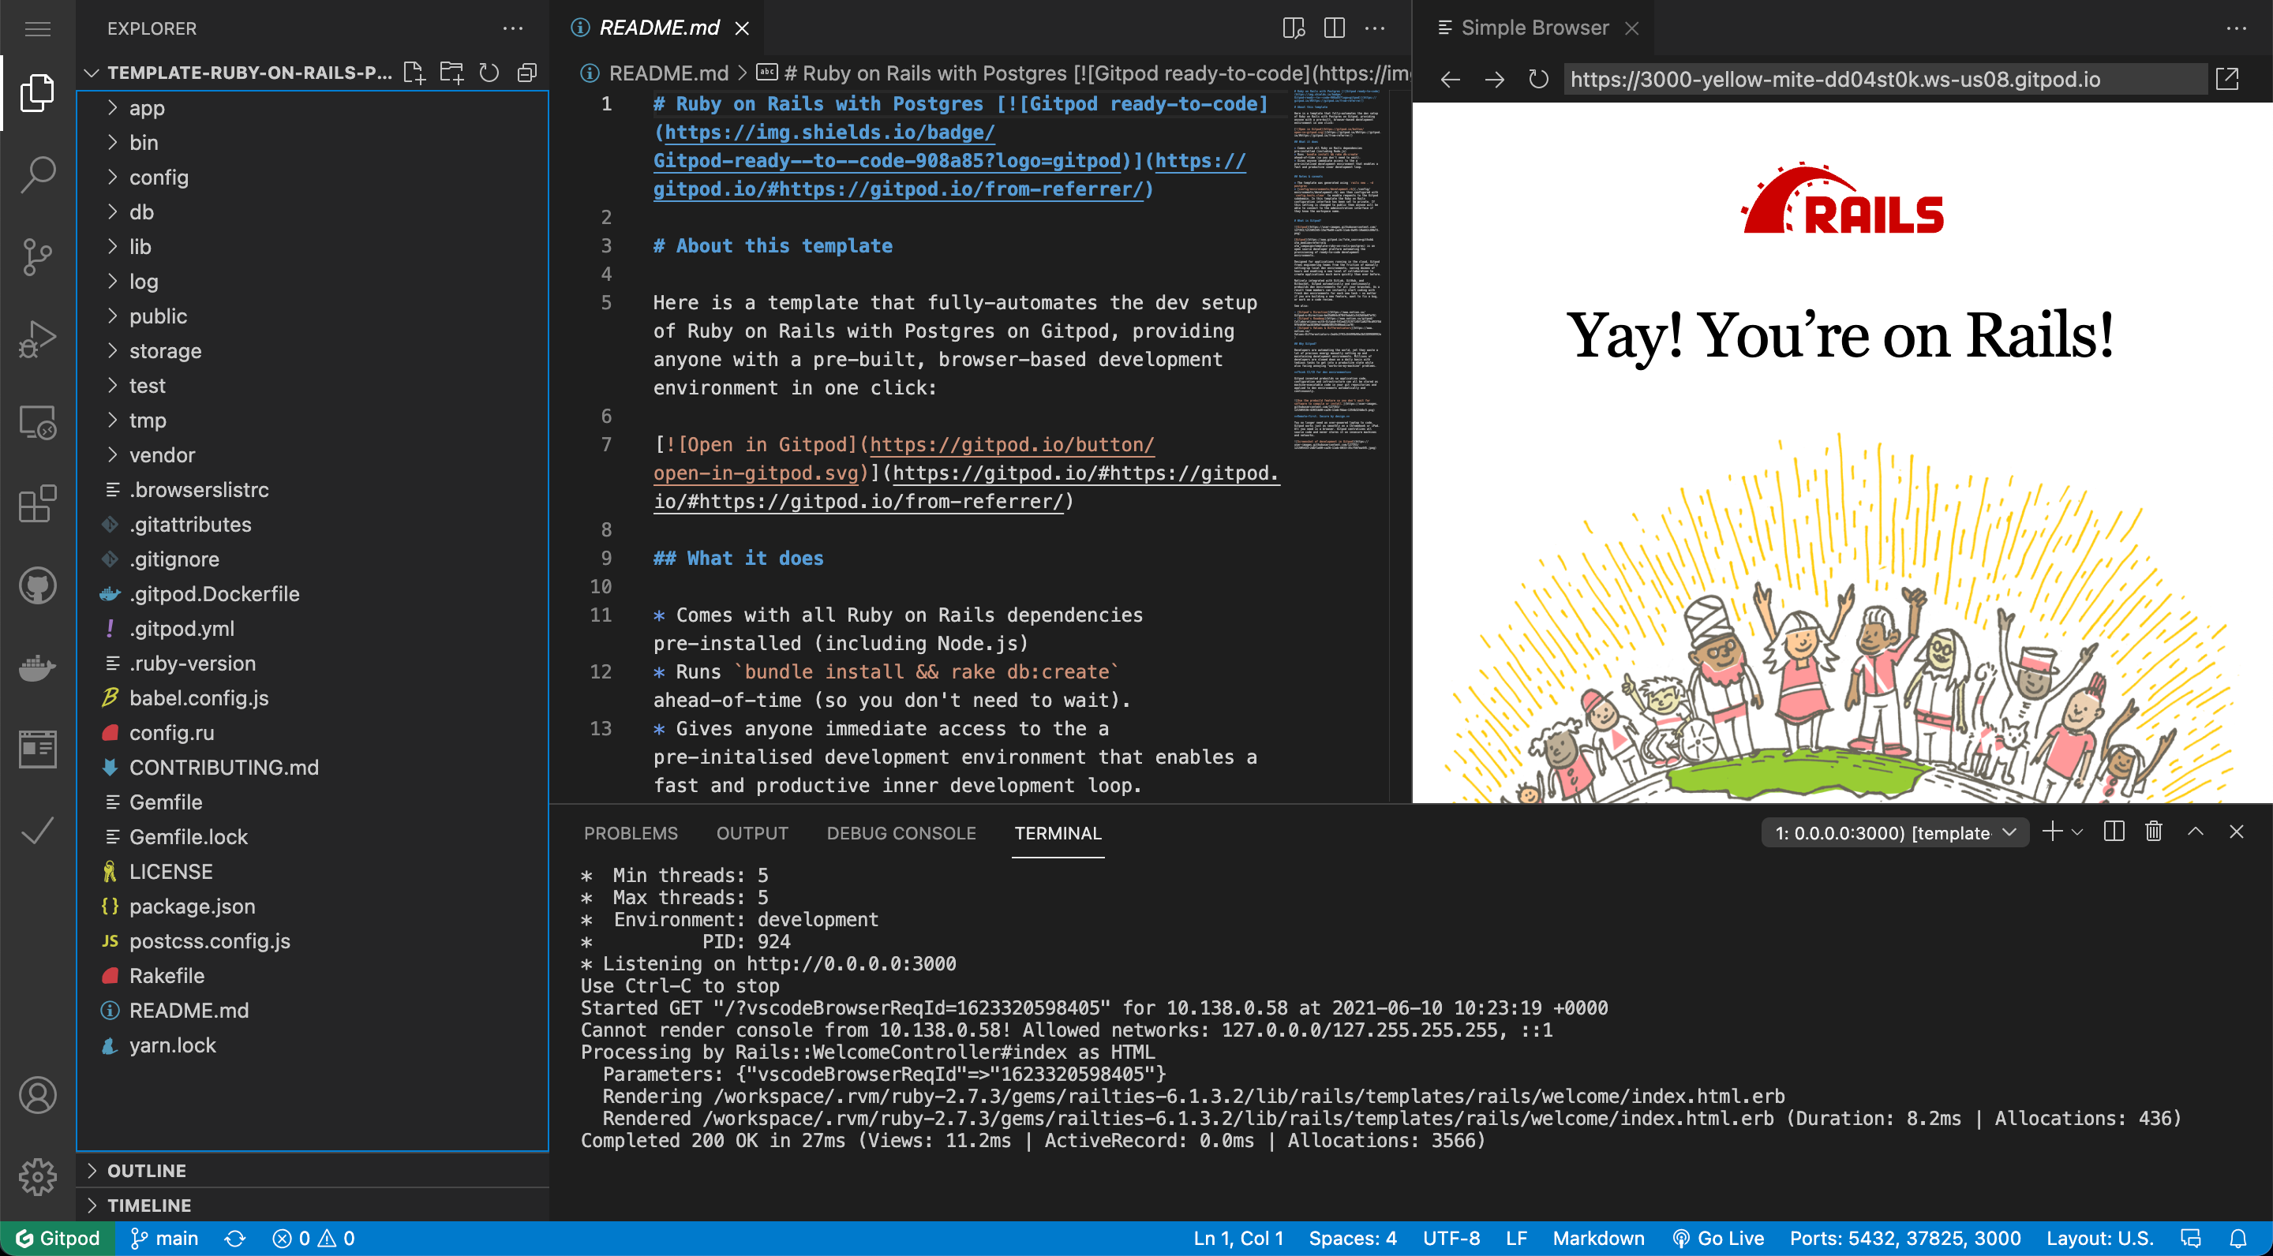Open the GitHub view in activity bar
Image resolution: width=2273 pixels, height=1256 pixels.
37,585
